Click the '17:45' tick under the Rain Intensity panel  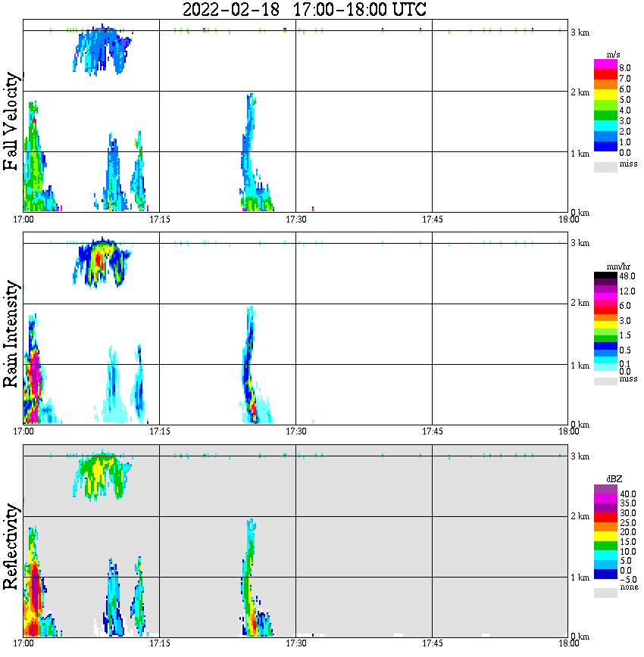coord(433,431)
